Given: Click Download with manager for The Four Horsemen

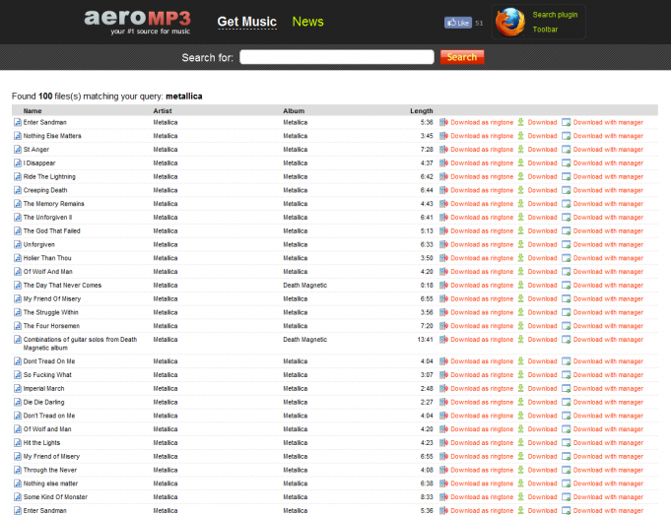Looking at the screenshot, I should [x=608, y=326].
